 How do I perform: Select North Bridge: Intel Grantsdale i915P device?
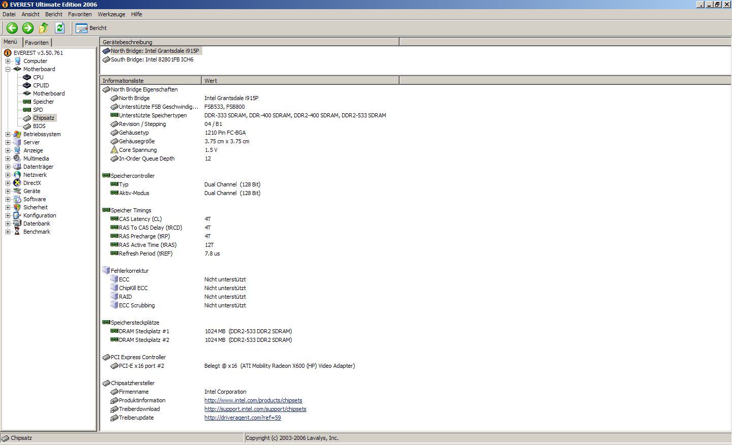click(151, 51)
